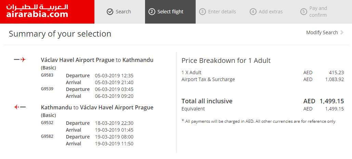The width and height of the screenshot is (352, 159).
Task: Open the Add extras step
Action: point(272,12)
